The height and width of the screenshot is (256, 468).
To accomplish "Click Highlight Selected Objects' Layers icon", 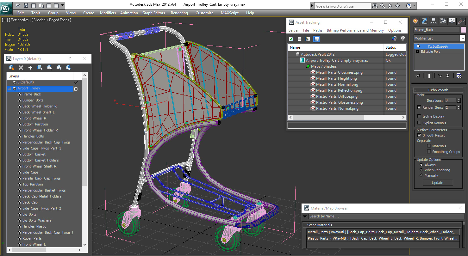I will (x=49, y=68).
